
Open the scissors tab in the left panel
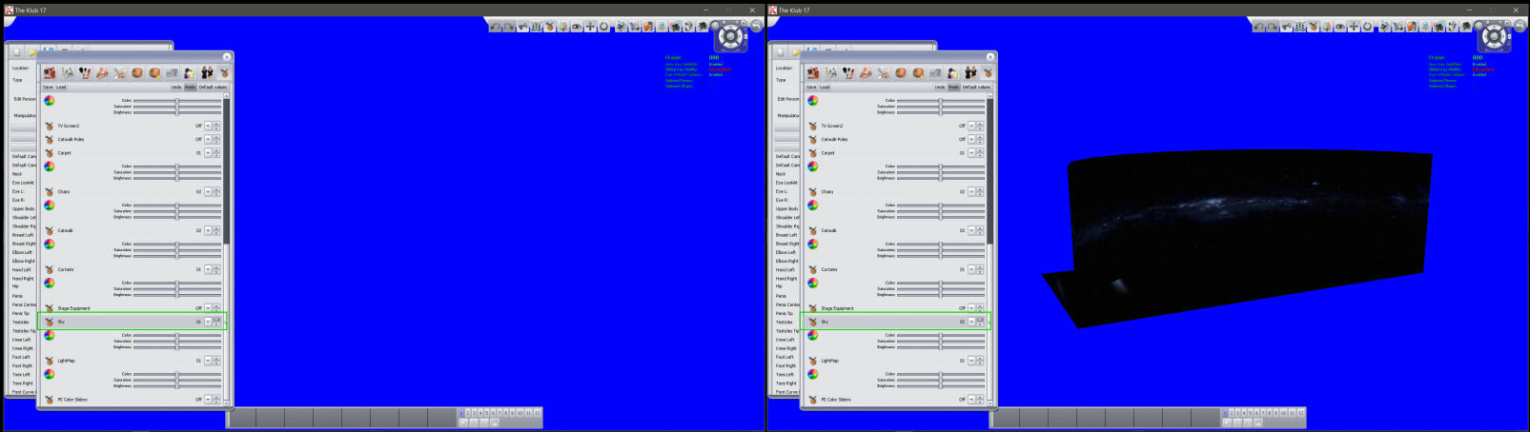(119, 72)
